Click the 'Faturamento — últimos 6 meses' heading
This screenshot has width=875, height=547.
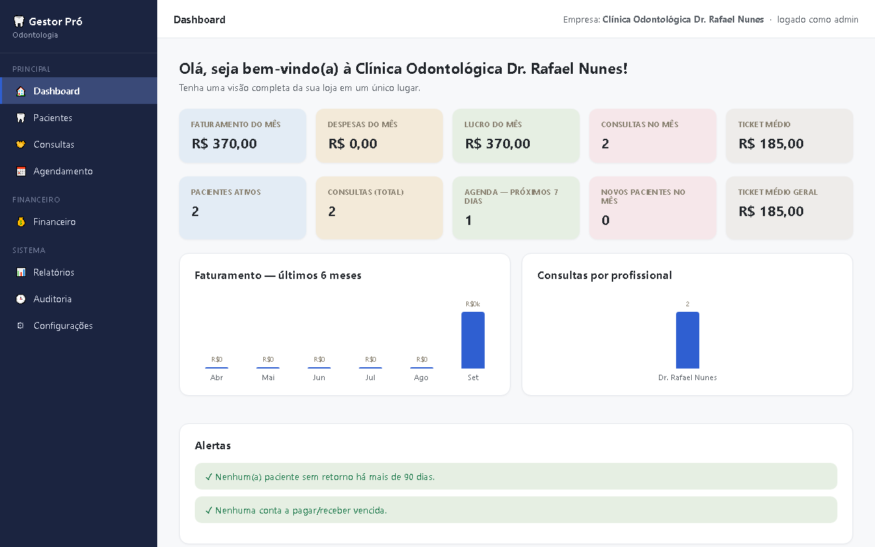click(x=278, y=275)
